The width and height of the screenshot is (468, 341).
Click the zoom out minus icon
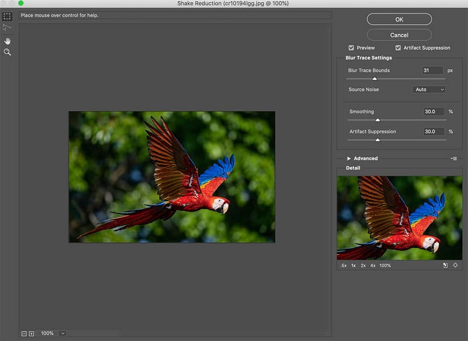point(24,333)
